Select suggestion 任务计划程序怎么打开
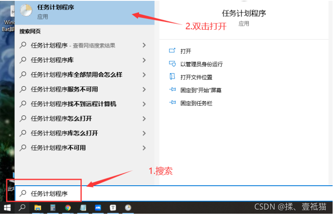The height and width of the screenshot is (215, 333). pos(85,118)
